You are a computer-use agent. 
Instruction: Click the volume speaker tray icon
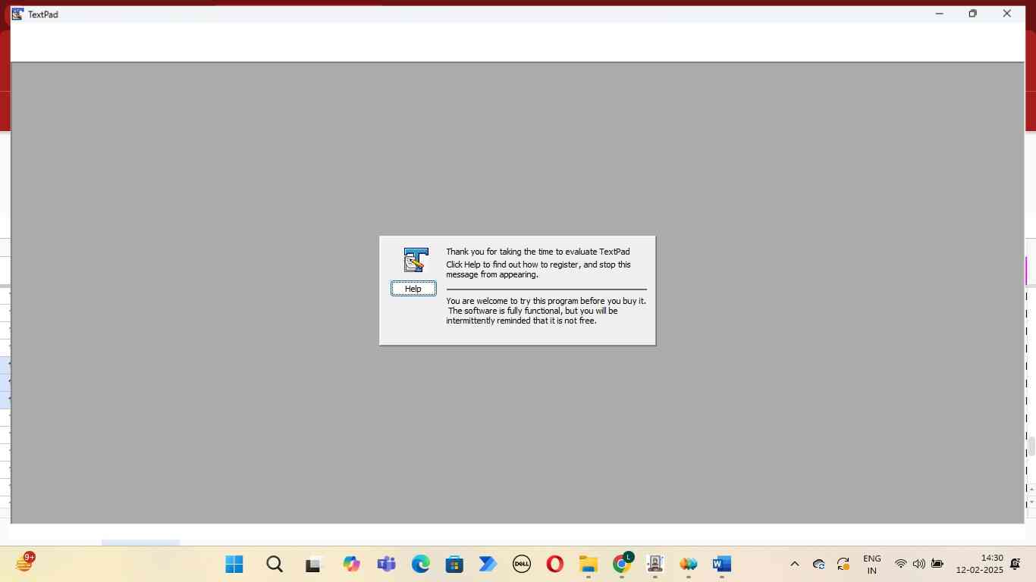918,564
